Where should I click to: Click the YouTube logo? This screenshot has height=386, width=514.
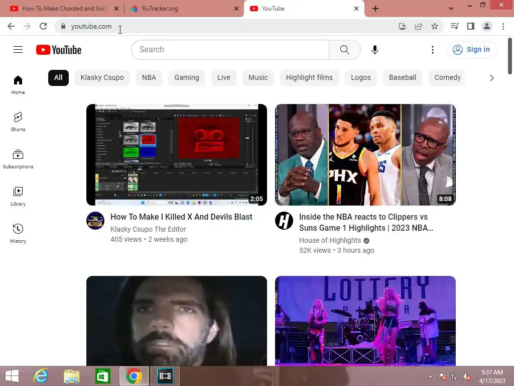click(x=59, y=50)
